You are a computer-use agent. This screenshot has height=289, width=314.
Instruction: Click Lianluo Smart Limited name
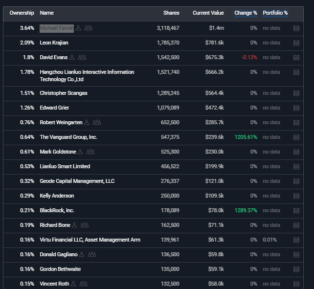click(65, 166)
